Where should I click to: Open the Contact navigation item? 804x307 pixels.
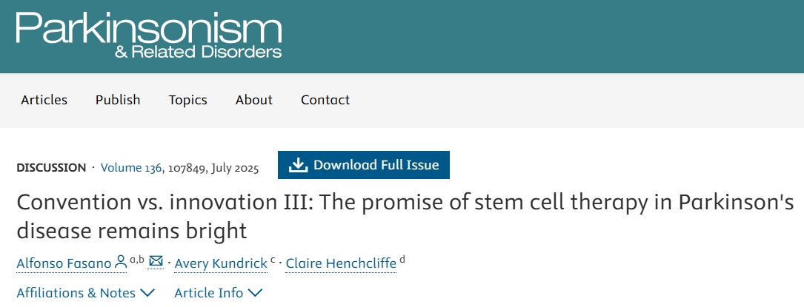coord(325,100)
